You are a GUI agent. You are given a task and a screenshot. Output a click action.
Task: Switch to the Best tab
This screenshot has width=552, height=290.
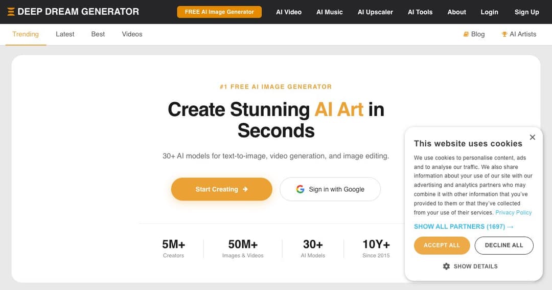[98, 34]
